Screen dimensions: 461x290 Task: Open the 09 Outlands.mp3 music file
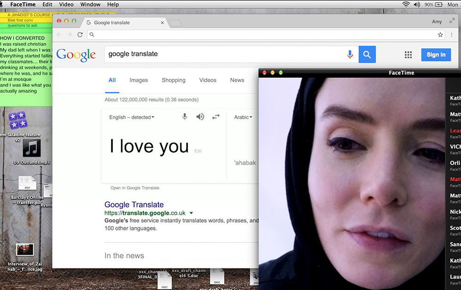click(32, 148)
